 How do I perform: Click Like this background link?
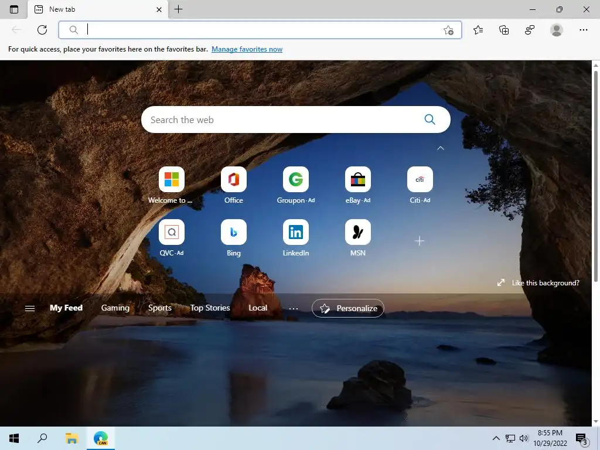pos(546,283)
